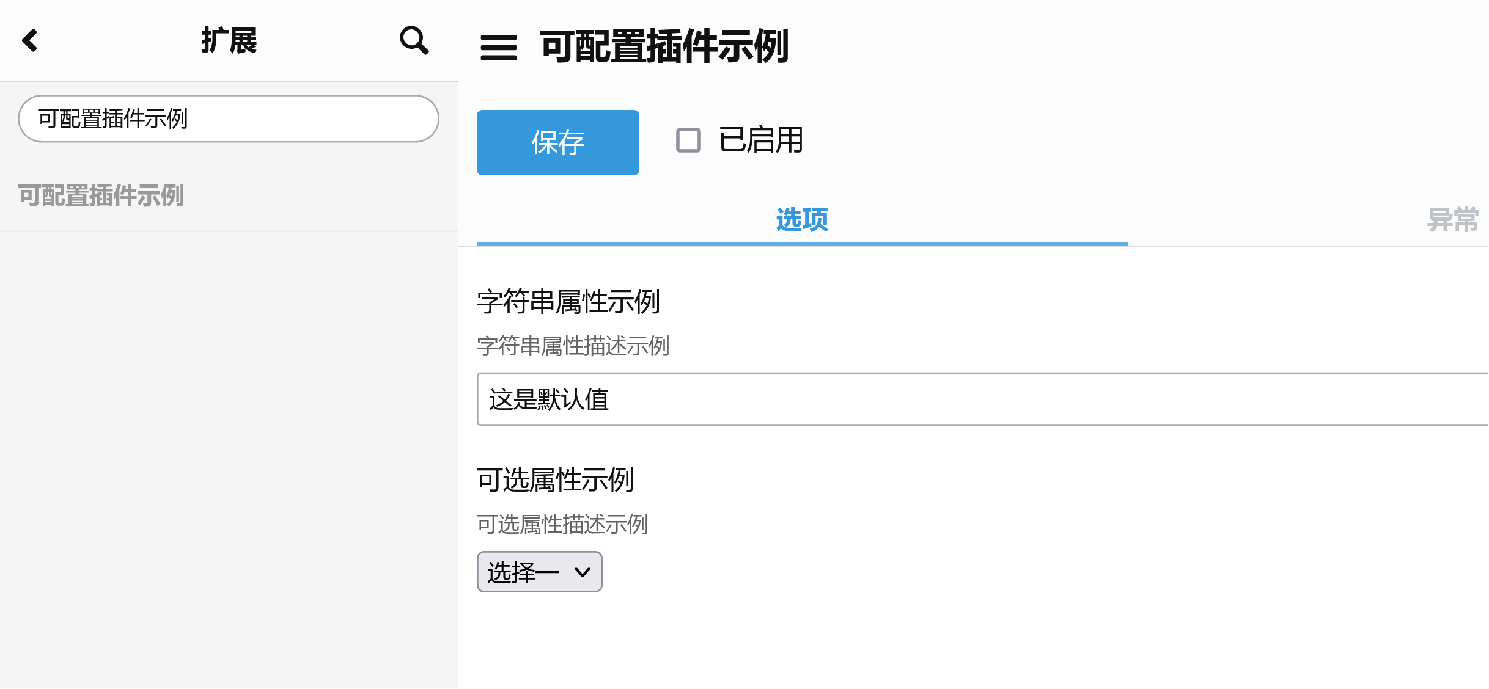1489x689 pixels.
Task: Enable the 已启用 checkbox
Action: [x=688, y=140]
